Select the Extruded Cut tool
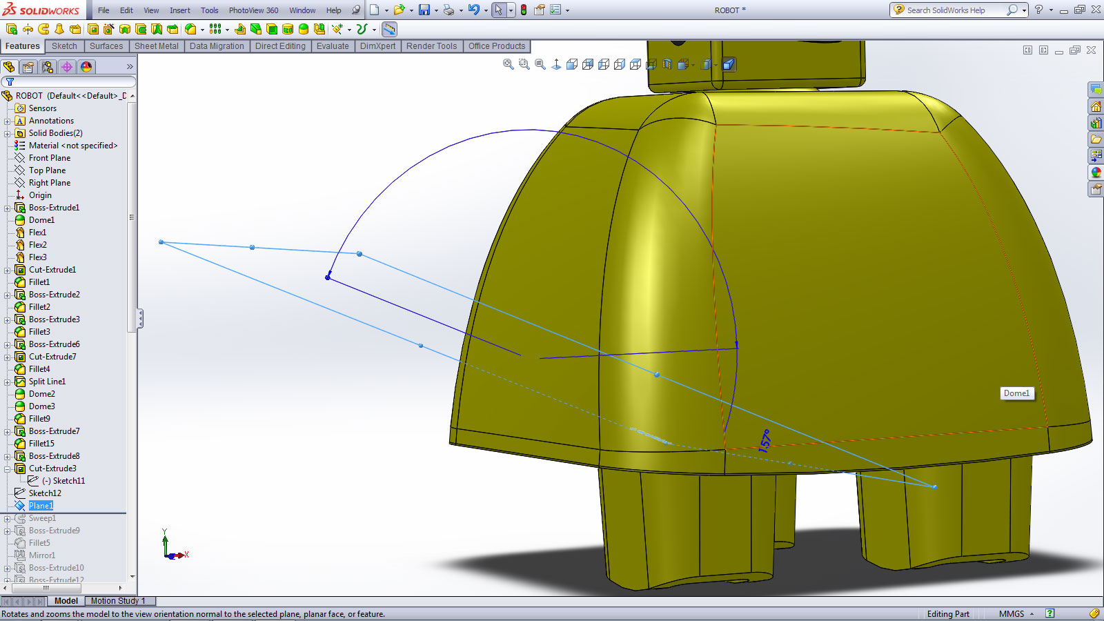The height and width of the screenshot is (621, 1104). [92, 29]
